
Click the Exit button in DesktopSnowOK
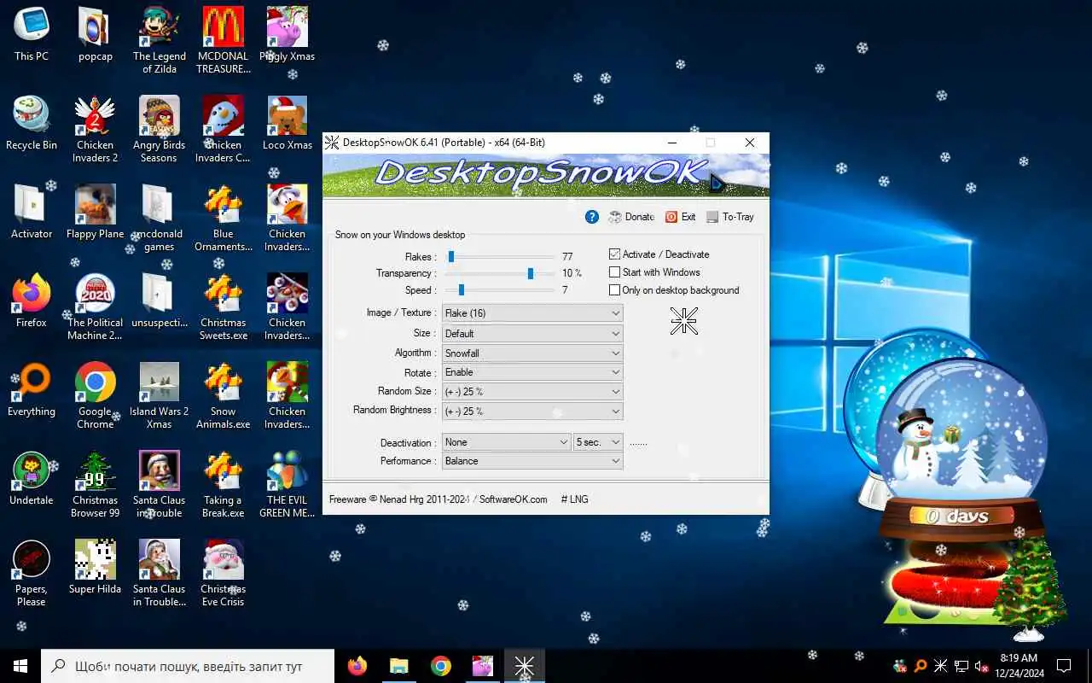(681, 217)
